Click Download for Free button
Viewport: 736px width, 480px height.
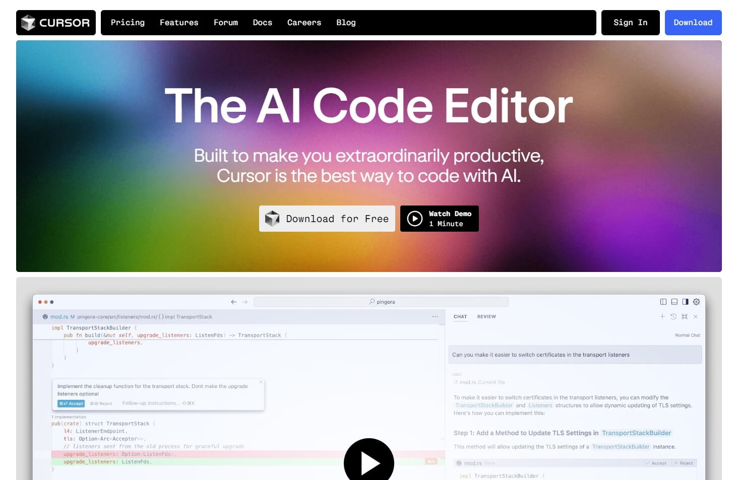pyautogui.click(x=327, y=219)
